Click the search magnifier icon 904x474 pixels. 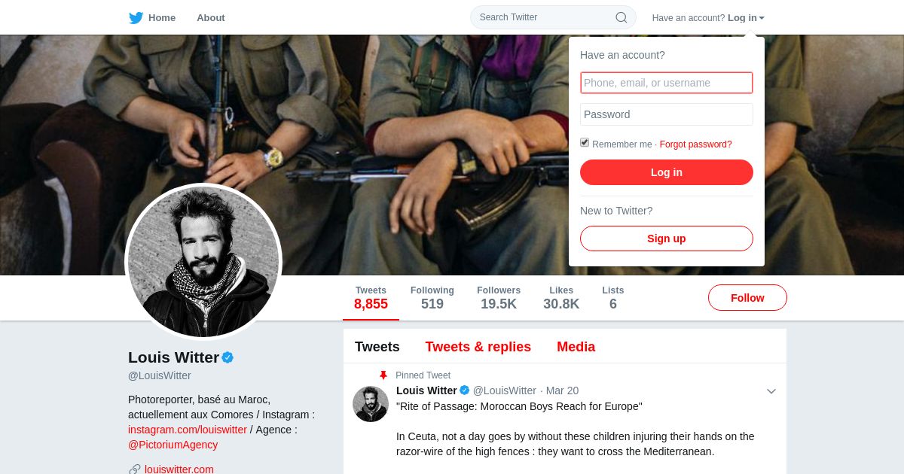click(x=621, y=17)
